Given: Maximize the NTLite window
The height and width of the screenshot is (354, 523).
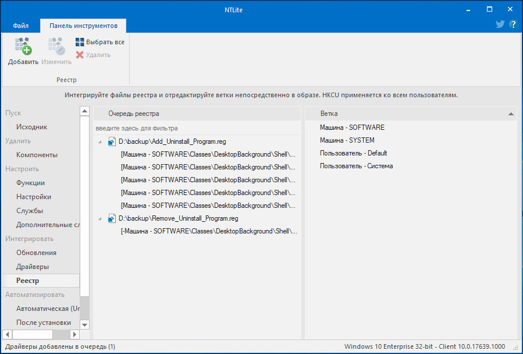Looking at the screenshot, I should tap(489, 10).
